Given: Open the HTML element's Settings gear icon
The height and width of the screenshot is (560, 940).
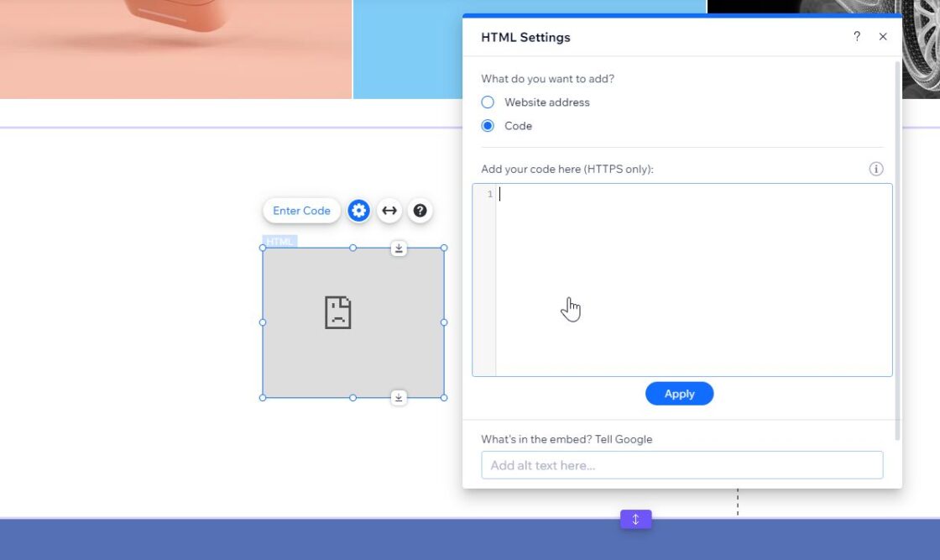Looking at the screenshot, I should 358,211.
